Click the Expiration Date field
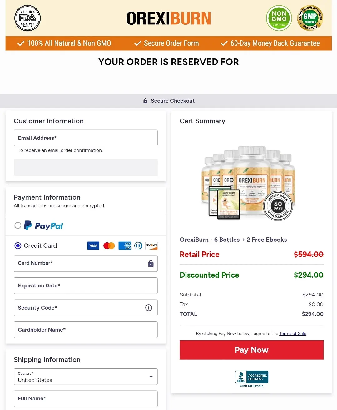Viewport: 337px width, 410px height. click(86, 286)
